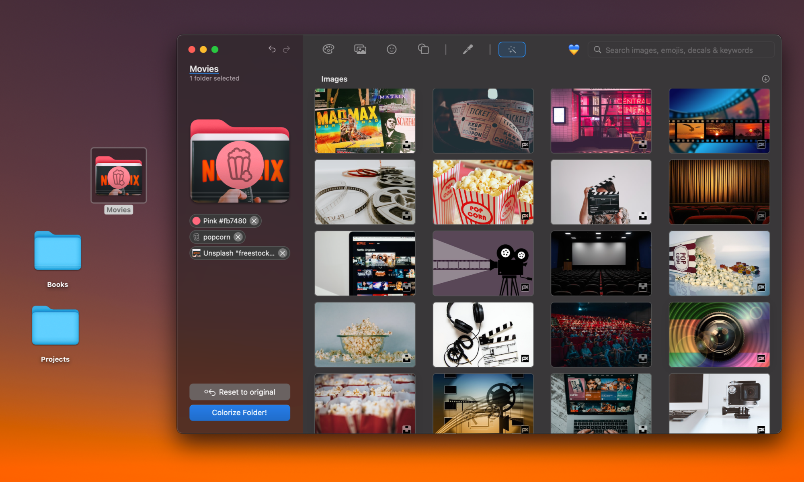This screenshot has width=804, height=482.
Task: Select the film reels image
Action: coord(365,192)
